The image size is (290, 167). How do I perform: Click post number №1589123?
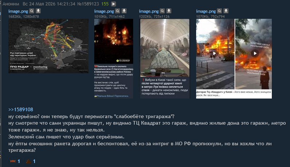88,4
